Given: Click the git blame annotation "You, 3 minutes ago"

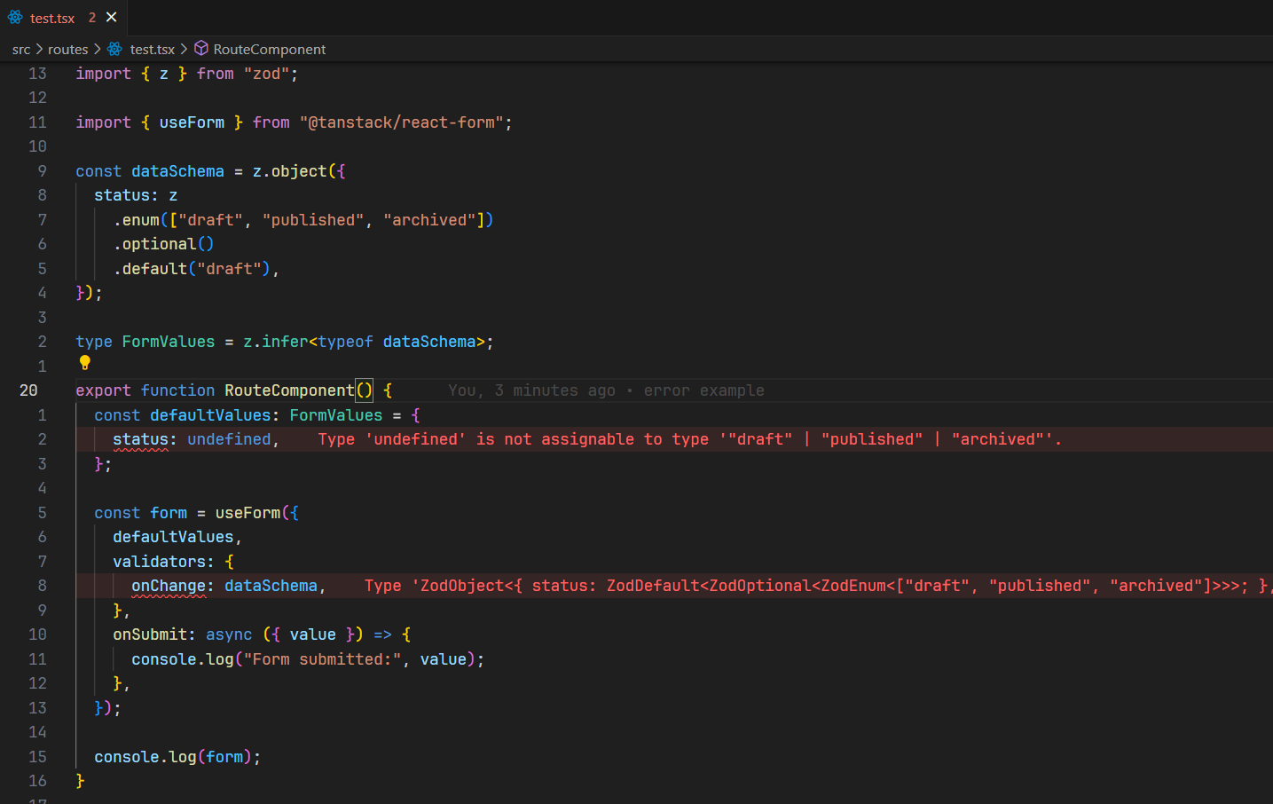Looking at the screenshot, I should [531, 390].
